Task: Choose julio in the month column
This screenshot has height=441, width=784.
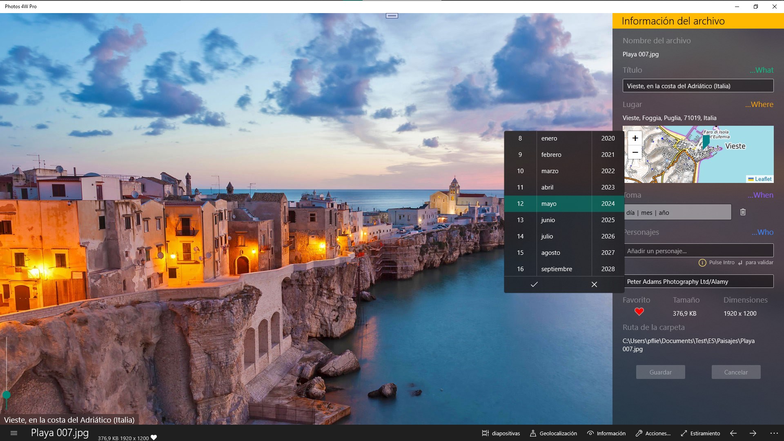Action: click(564, 236)
